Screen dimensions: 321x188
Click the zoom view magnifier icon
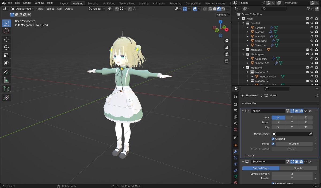[227, 41]
